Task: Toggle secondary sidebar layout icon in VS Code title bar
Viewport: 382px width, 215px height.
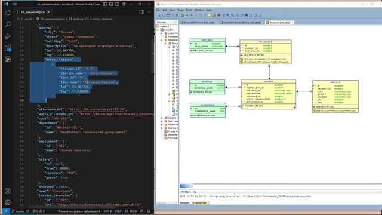Action: 118,4
